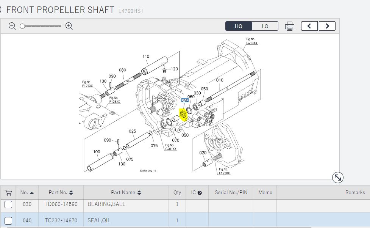Viewport: 370px width, 228px height.
Task: Click the zoom in magnifier icon
Action: click(69, 26)
